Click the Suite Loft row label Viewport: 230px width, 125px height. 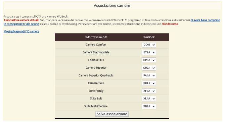pyautogui.click(x=96, y=98)
